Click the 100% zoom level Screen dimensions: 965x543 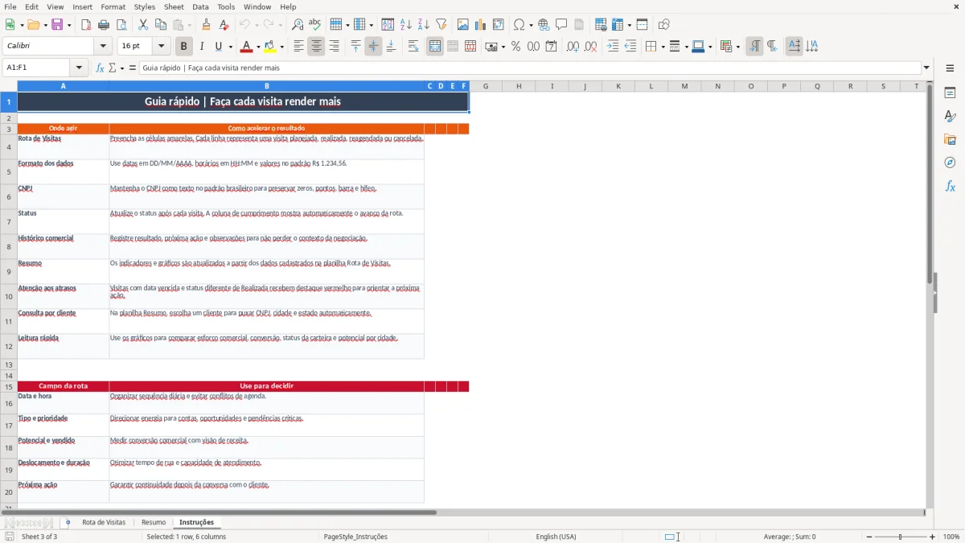951,537
